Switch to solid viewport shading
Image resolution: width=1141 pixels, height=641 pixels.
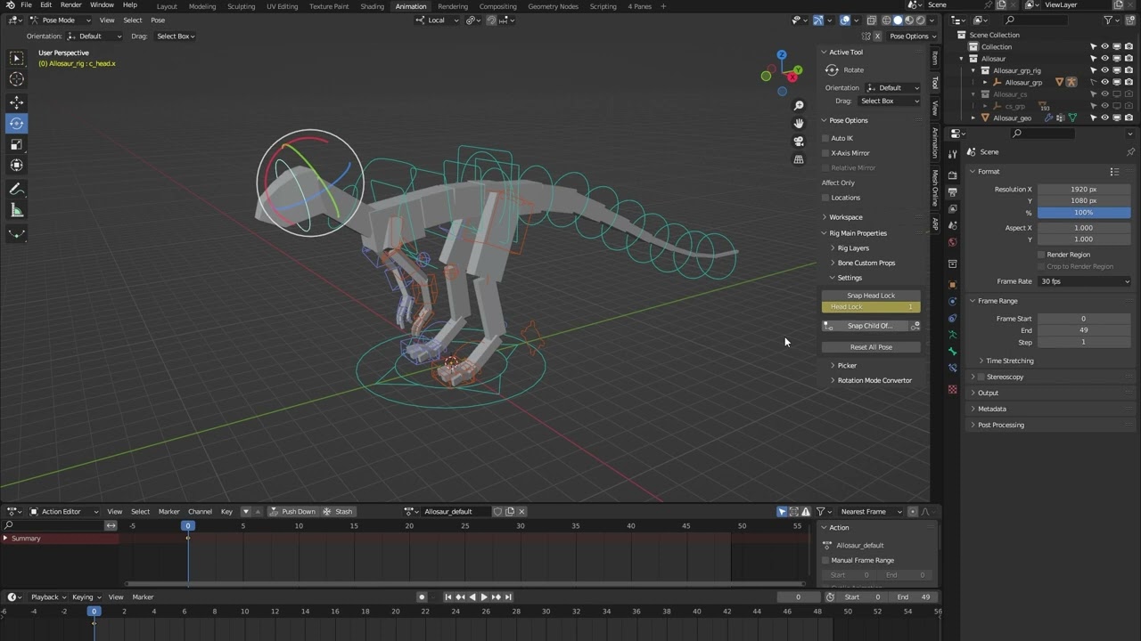[x=898, y=20]
